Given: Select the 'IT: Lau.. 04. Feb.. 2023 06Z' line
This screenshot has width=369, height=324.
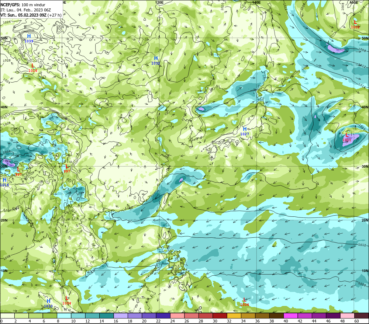Looking at the screenshot, I should (x=26, y=10).
